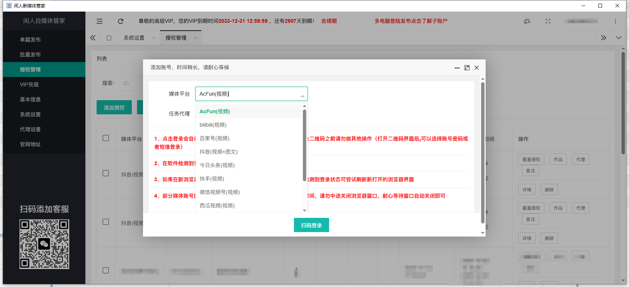Open 单篇发布 in sidebar
The image size is (629, 287).
click(44, 40)
